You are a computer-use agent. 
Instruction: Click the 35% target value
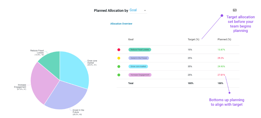[190, 67]
